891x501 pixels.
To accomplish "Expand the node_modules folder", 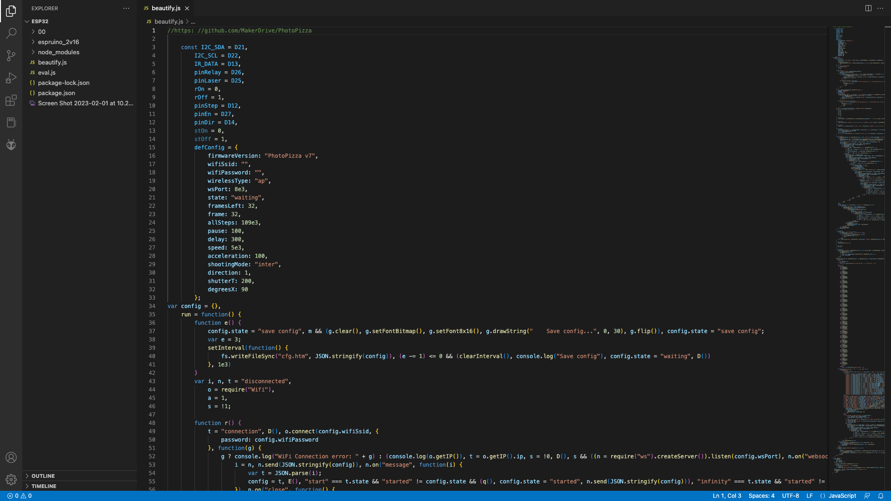I will (58, 52).
